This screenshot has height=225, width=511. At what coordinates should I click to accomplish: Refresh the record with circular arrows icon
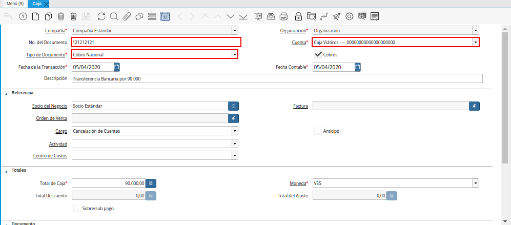pos(101,16)
